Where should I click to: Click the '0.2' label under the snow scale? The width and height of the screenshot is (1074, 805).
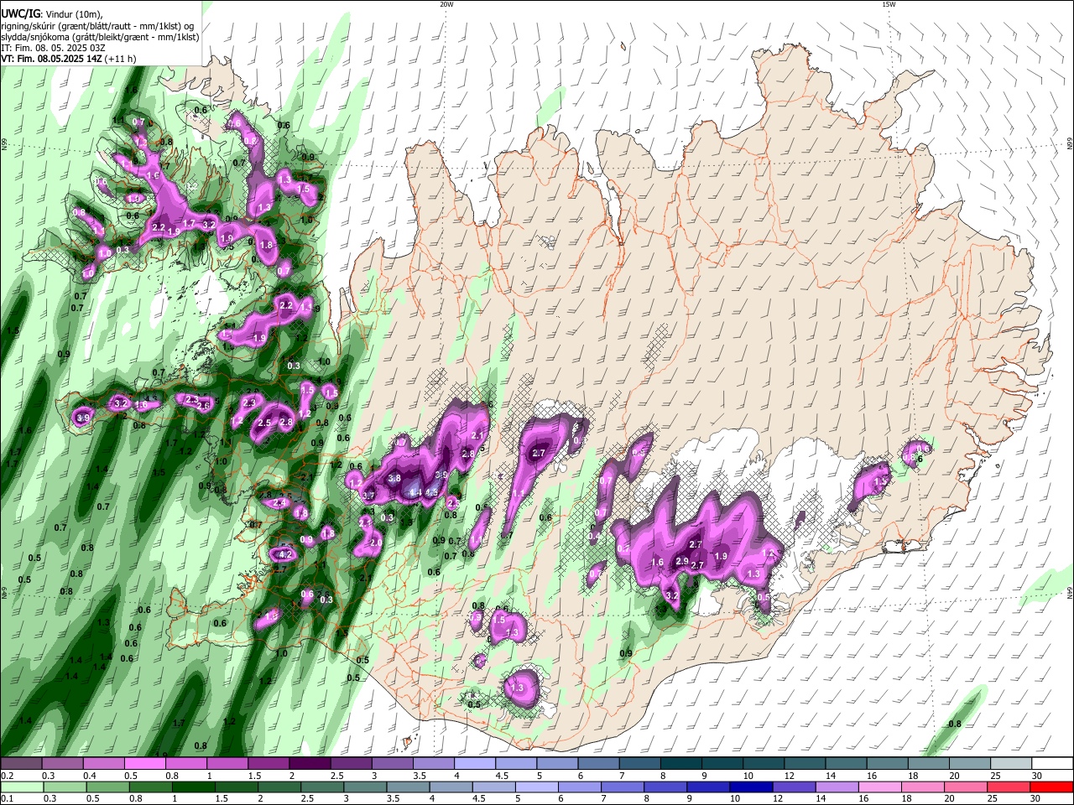click(x=6, y=776)
